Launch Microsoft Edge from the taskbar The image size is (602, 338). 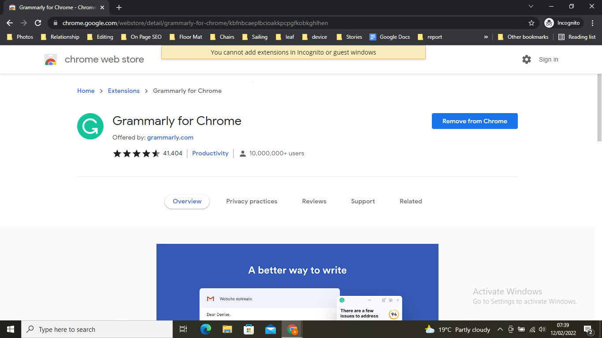tap(206, 329)
